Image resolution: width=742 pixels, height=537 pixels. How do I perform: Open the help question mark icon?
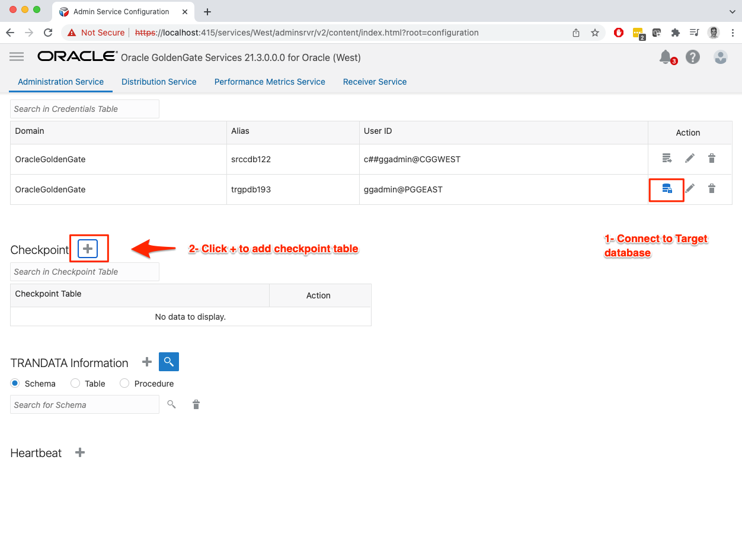692,57
